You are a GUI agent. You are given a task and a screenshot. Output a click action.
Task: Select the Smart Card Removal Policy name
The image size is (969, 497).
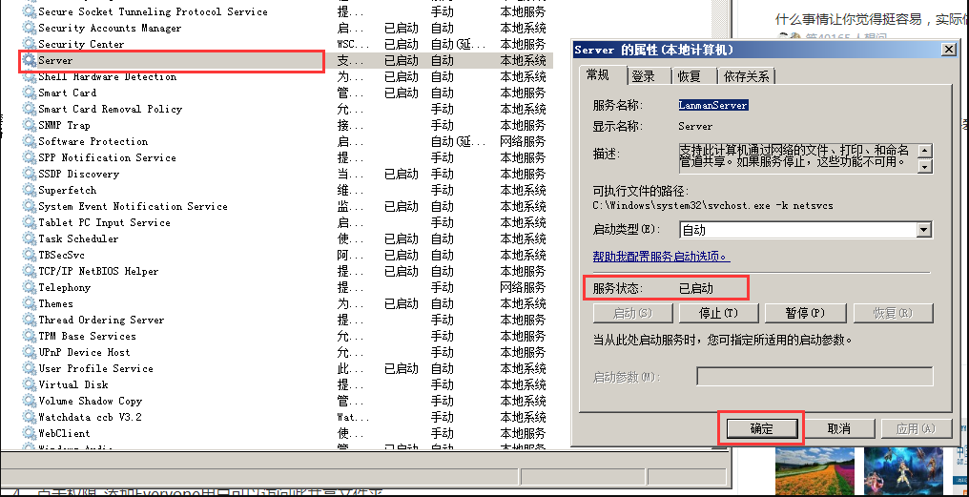pyautogui.click(x=110, y=110)
